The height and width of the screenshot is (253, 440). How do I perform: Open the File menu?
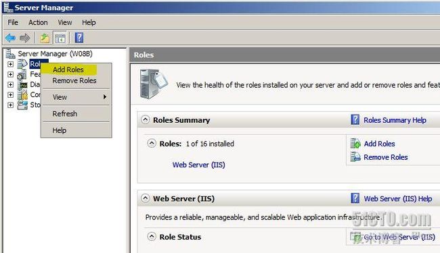(x=13, y=22)
